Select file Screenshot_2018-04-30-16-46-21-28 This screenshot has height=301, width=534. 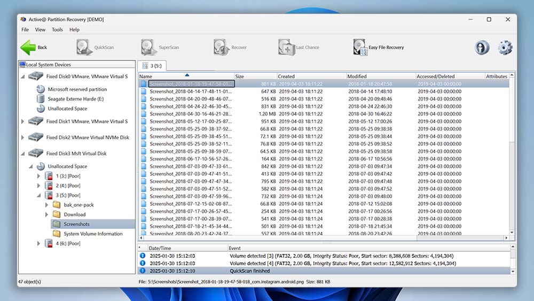point(191,114)
